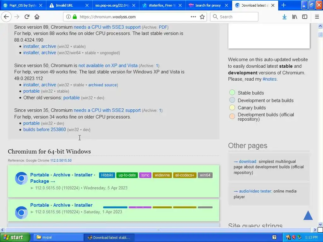323x242 pixels.
Task: Open the browser home page
Action: click(x=37, y=17)
